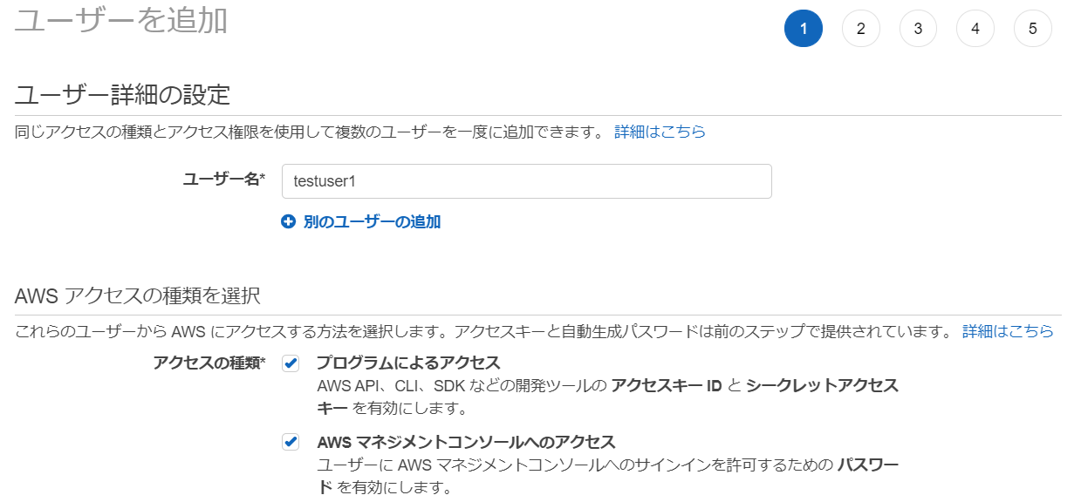The height and width of the screenshot is (502, 1074).
Task: Click the アクセスの種類* label
Action: pyautogui.click(x=209, y=363)
